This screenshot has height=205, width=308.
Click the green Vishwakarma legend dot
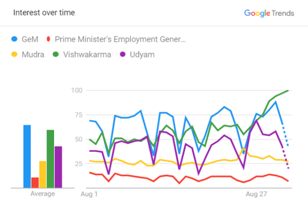point(55,55)
